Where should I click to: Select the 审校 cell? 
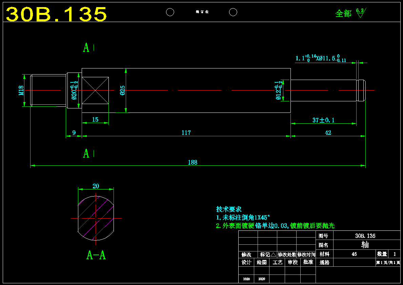click(x=293, y=262)
